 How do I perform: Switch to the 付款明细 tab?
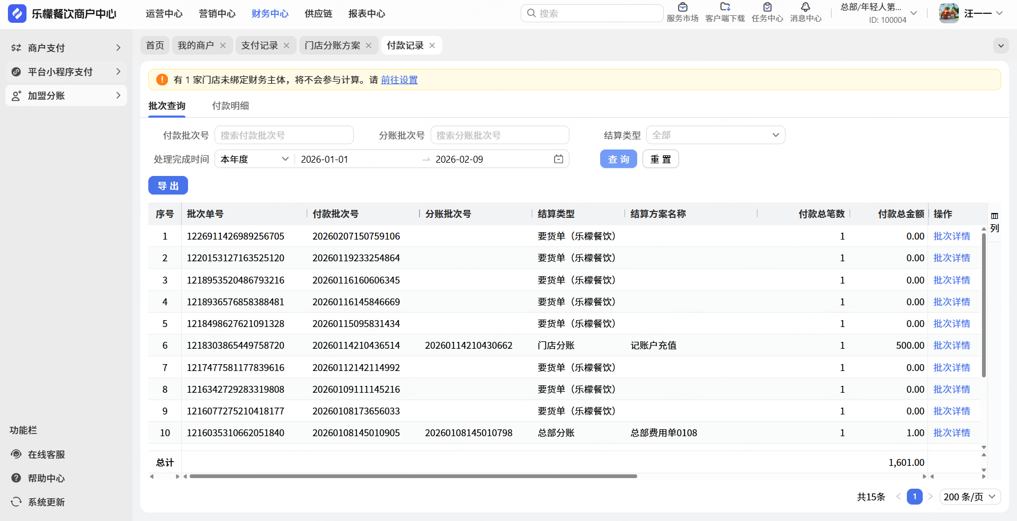(x=230, y=106)
